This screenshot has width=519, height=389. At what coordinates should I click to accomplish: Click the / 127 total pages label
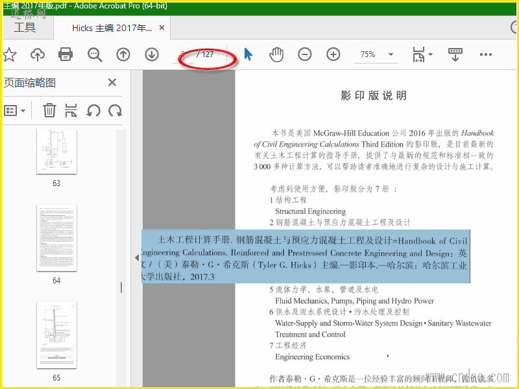click(x=205, y=54)
